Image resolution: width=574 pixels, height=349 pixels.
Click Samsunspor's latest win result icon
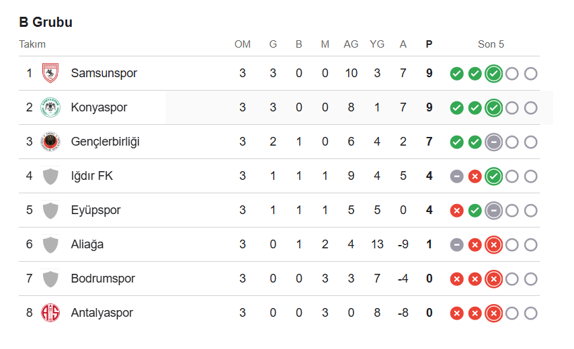tap(493, 73)
